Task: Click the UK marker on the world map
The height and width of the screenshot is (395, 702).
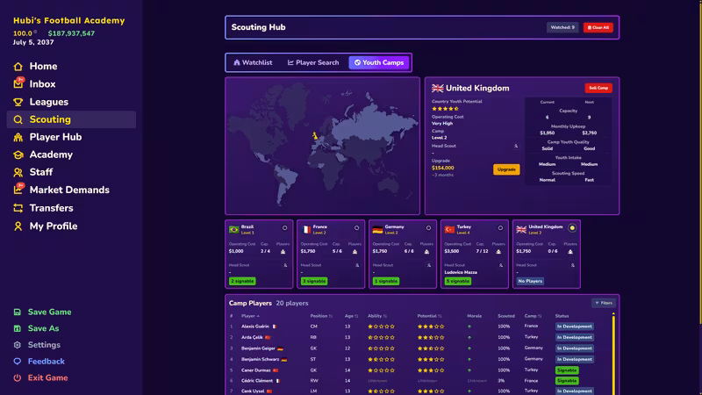Action: (315, 135)
